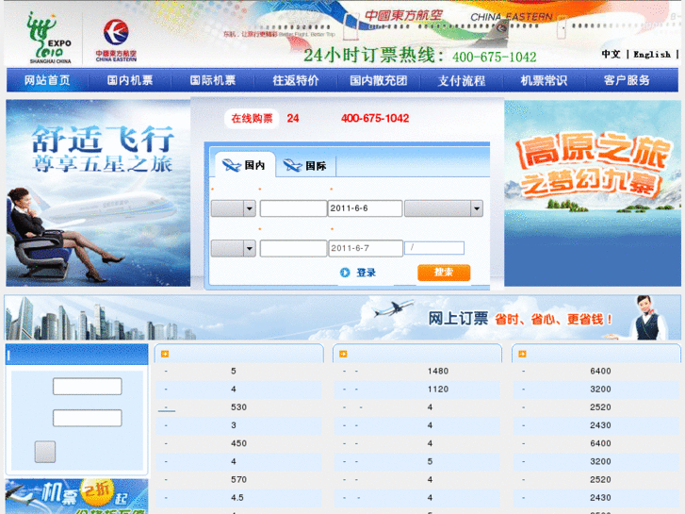Click the lower input in the login panel
Image resolution: width=685 pixels, height=514 pixels.
[x=88, y=418]
